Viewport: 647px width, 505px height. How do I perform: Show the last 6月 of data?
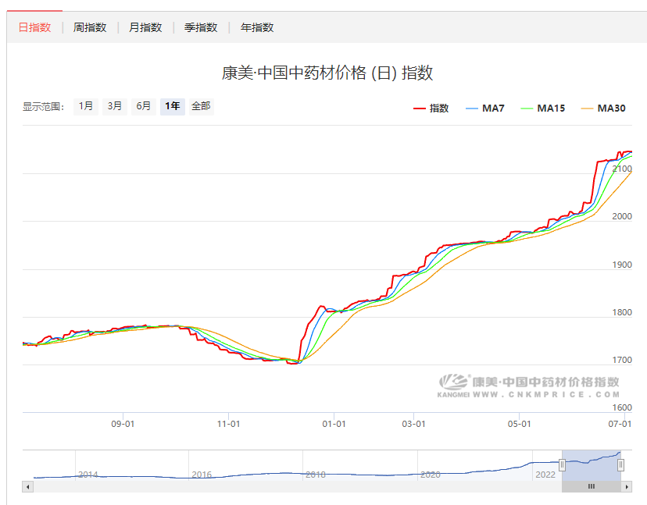[144, 106]
